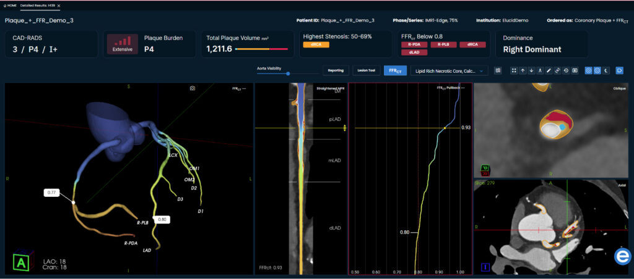Click the 0.80 FFR label on LAD
The width and height of the screenshot is (634, 279).
pyautogui.click(x=163, y=220)
